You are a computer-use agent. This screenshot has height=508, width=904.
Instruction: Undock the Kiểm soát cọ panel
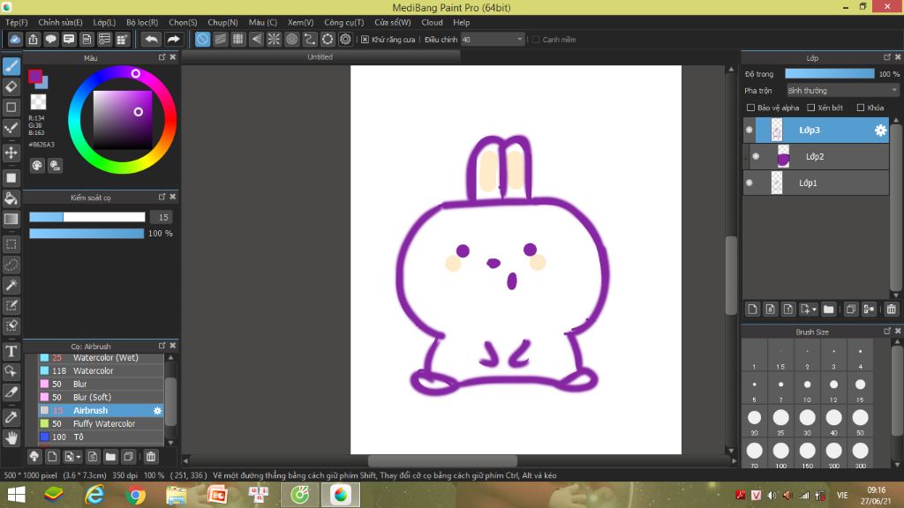pyautogui.click(x=162, y=197)
